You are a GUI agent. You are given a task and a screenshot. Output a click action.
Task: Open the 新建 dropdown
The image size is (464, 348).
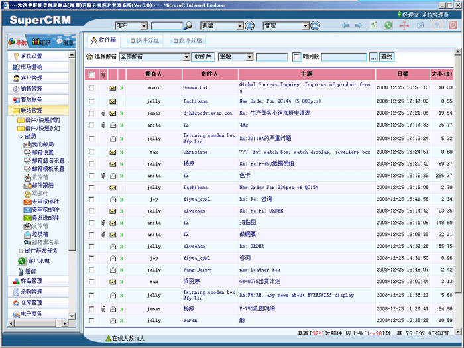[222, 26]
